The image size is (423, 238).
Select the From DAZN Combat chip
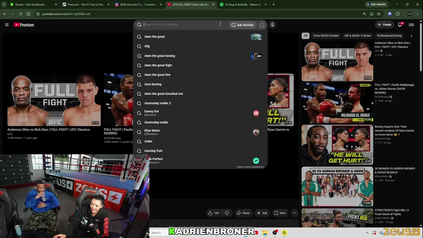point(326,36)
